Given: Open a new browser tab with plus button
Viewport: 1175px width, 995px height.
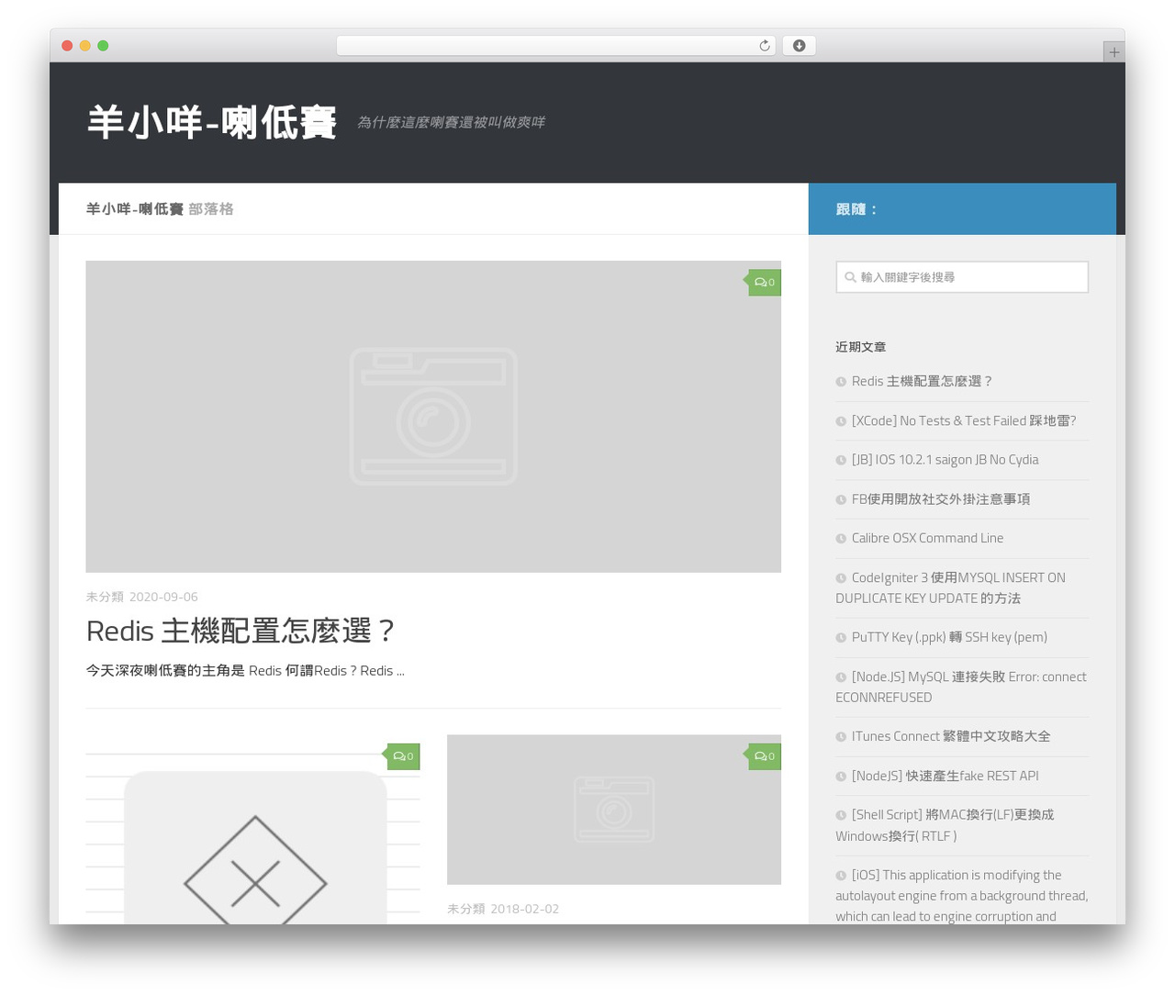Looking at the screenshot, I should tap(1113, 52).
